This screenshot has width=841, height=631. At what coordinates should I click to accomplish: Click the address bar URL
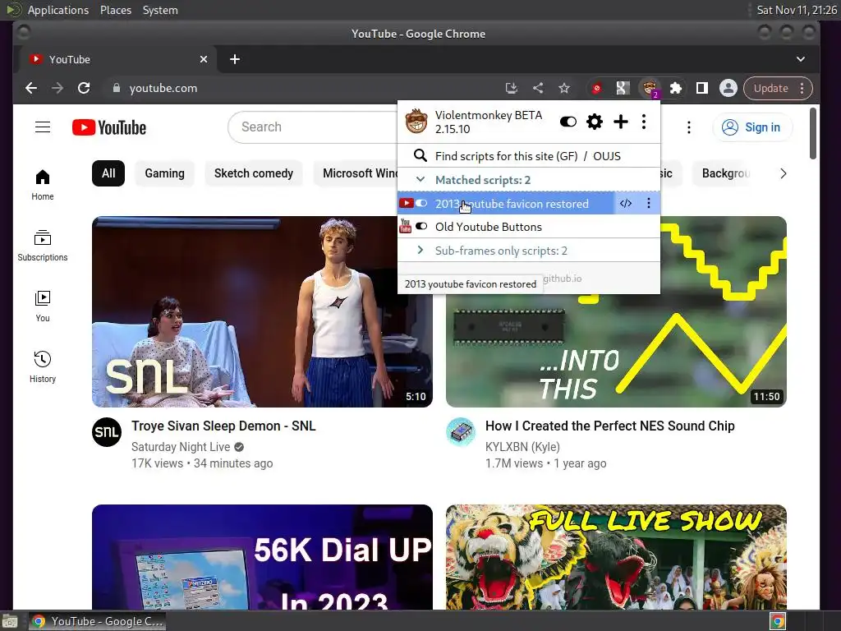[163, 88]
